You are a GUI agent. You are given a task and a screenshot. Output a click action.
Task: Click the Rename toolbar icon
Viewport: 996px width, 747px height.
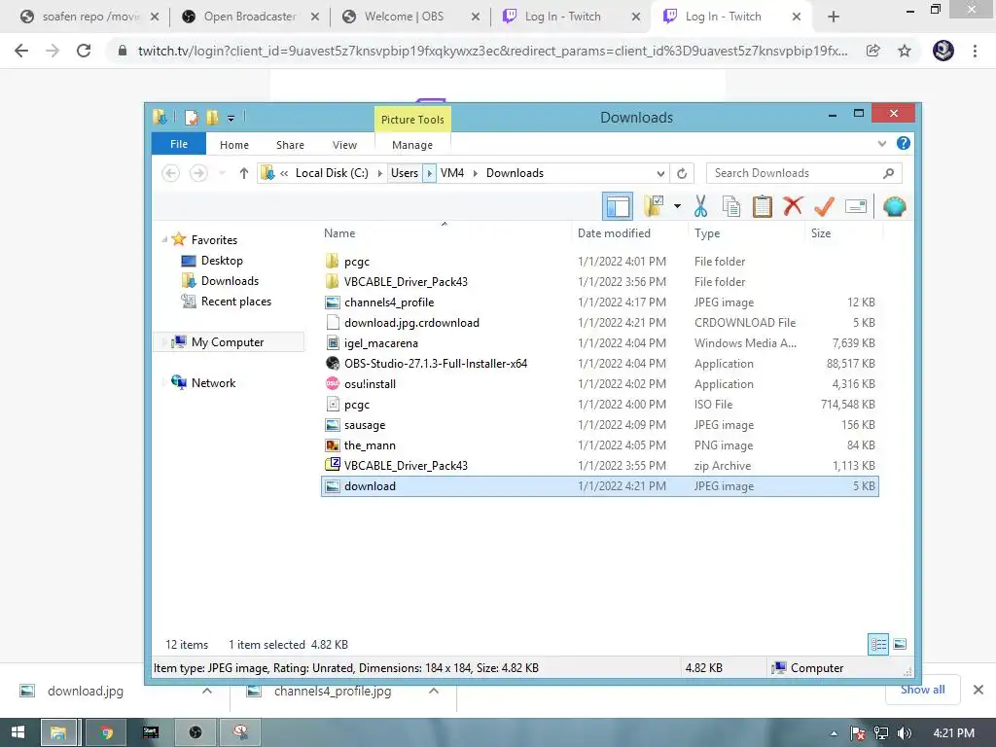click(856, 206)
